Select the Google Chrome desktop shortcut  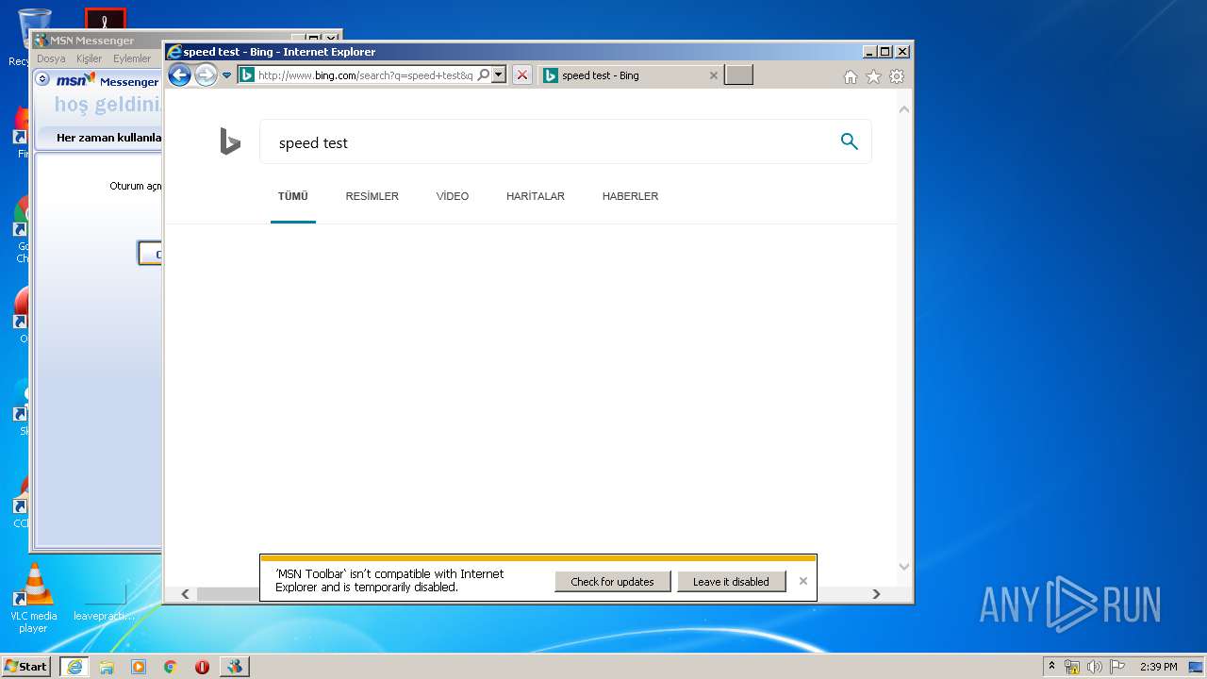click(x=21, y=229)
